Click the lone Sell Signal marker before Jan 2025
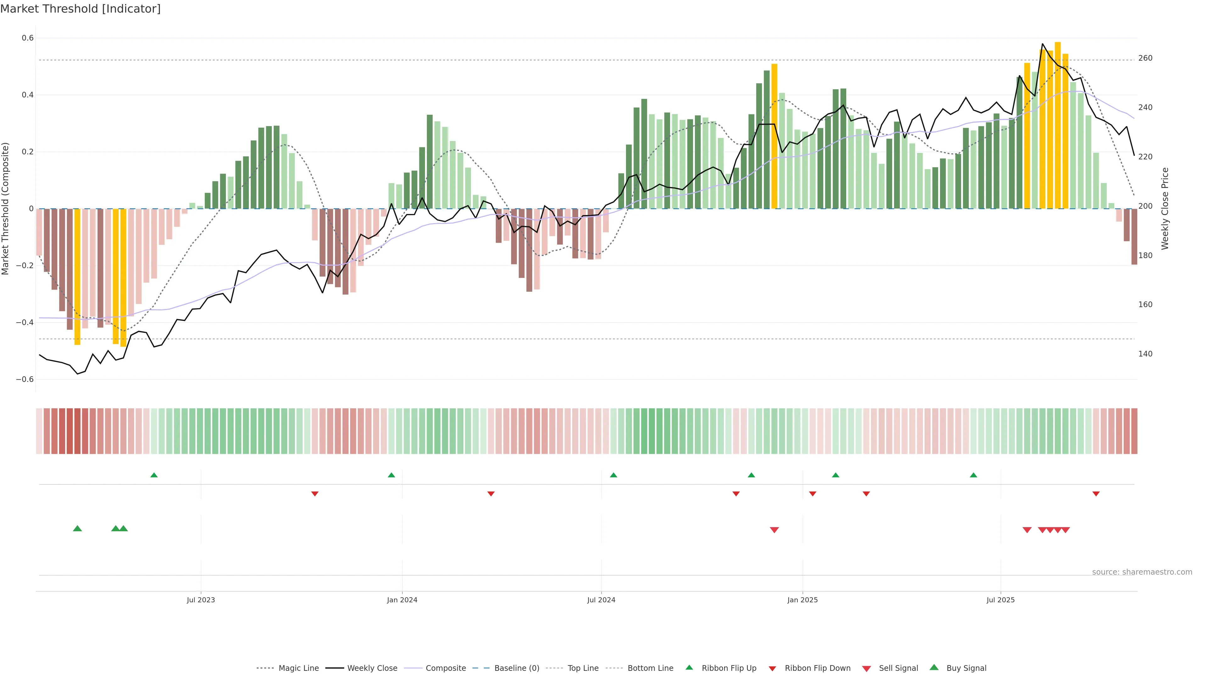1208x679 pixels. click(774, 530)
